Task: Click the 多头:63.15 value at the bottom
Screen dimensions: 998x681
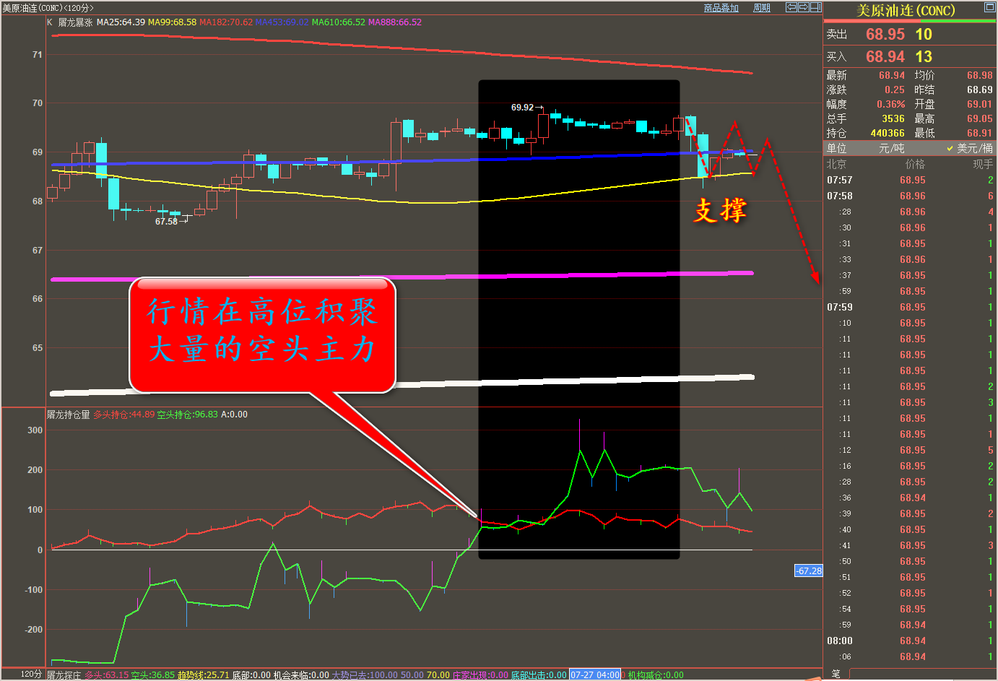Action: (x=107, y=675)
